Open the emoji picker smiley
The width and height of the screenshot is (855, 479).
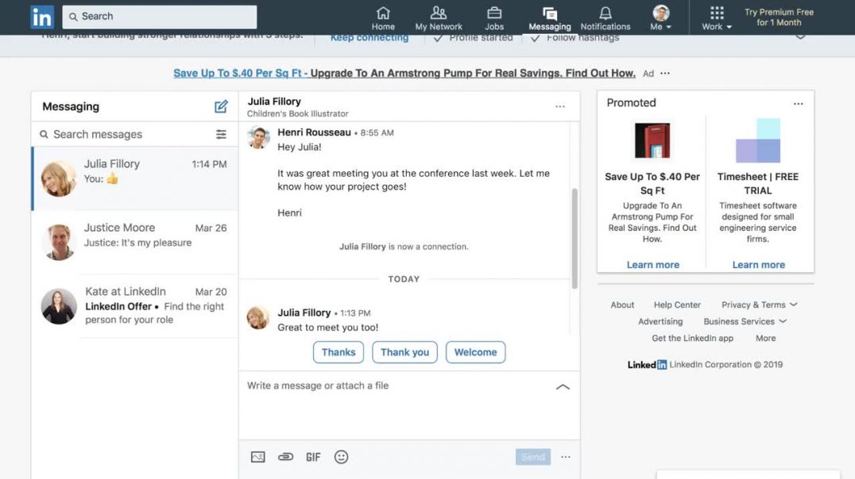[x=342, y=458]
